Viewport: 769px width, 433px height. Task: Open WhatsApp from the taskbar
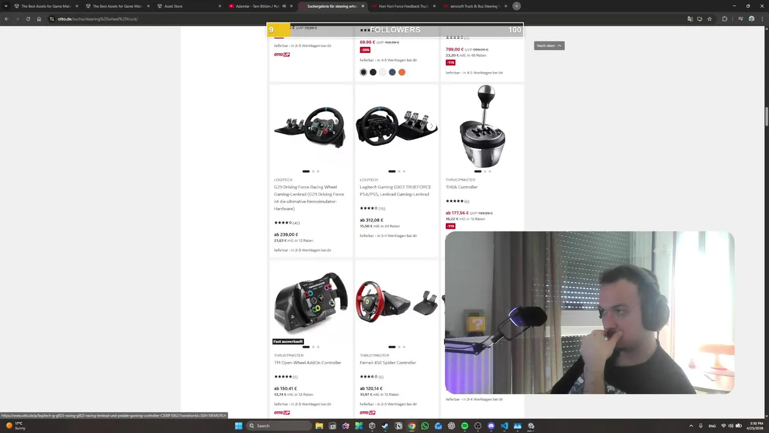[425, 426]
